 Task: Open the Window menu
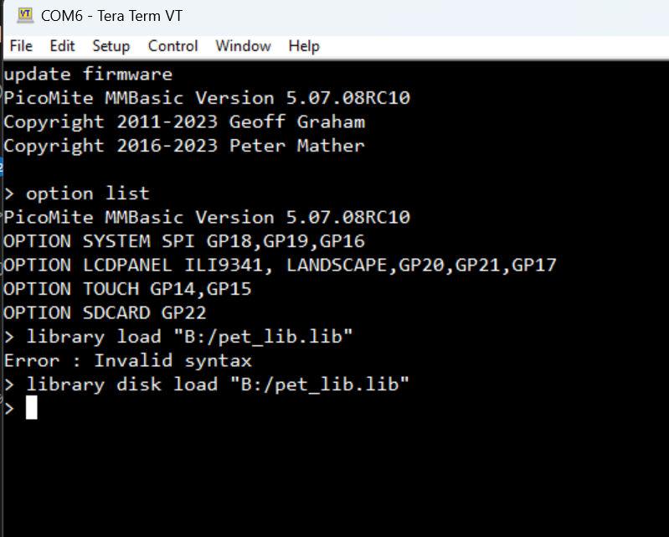pos(243,46)
